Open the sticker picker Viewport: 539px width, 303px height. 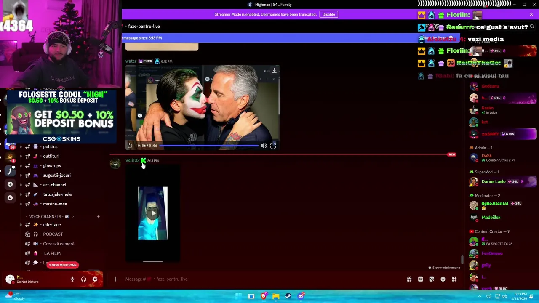432,279
